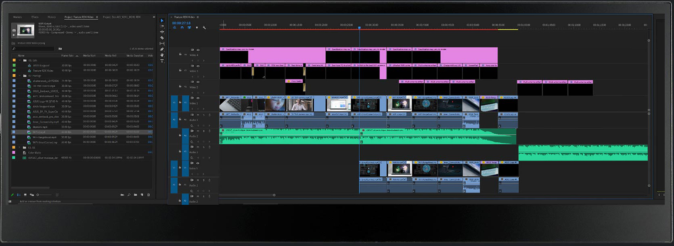Click the Sort Icons button in Project footer
This screenshot has height=246, width=674.
[x=57, y=195]
